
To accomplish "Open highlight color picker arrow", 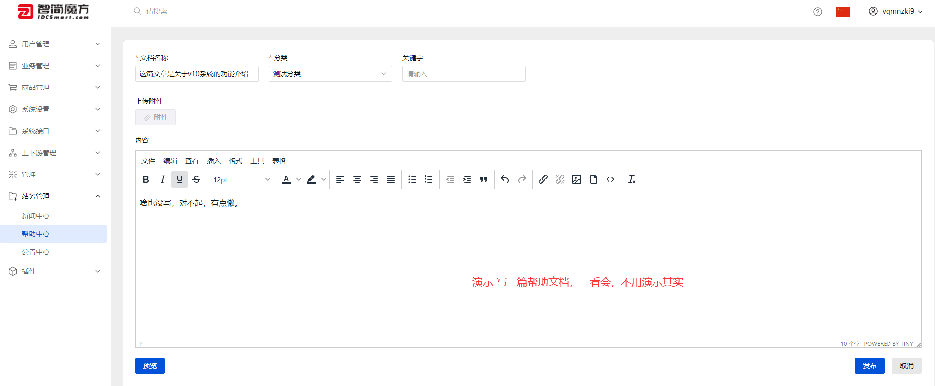I will [324, 179].
